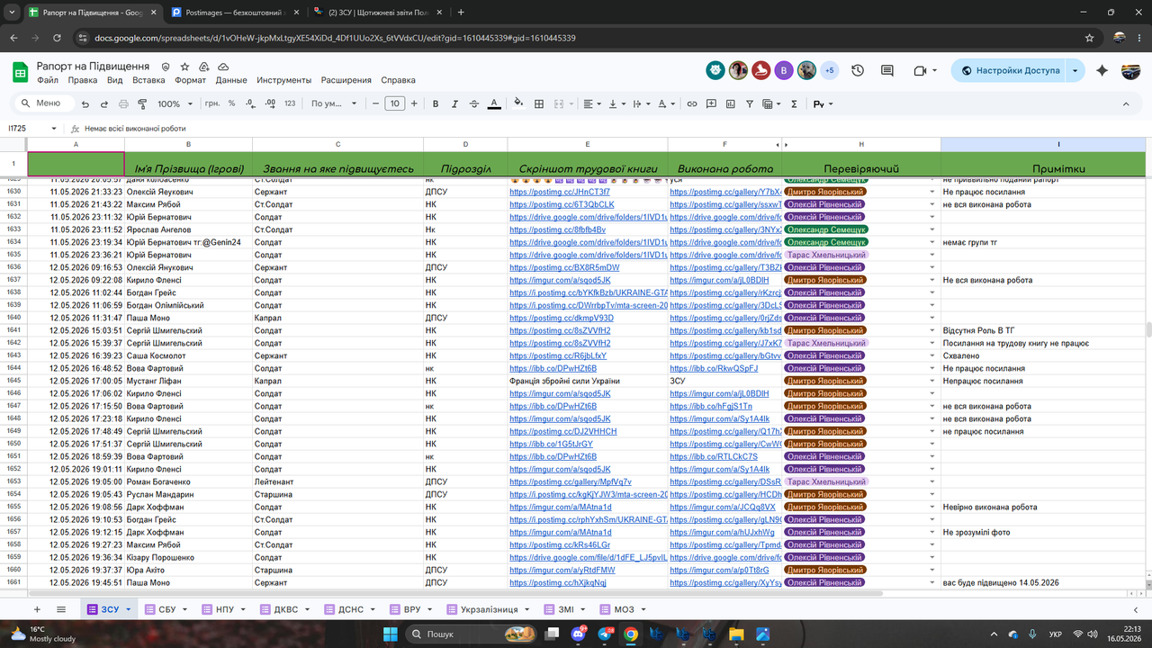Viewport: 1152px width, 648px height.
Task: Add a comment via toolbar icon
Action: [x=712, y=103]
